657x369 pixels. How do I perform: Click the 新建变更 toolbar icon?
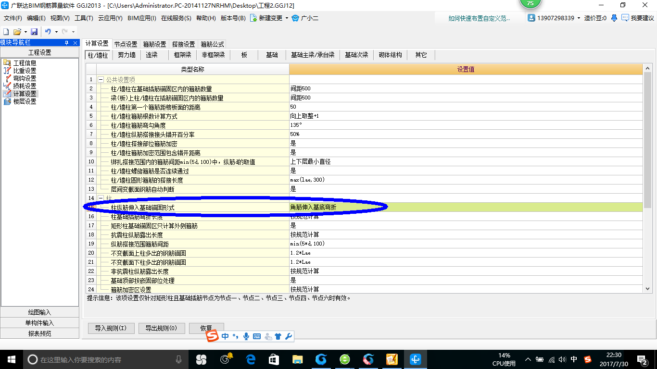(x=253, y=18)
